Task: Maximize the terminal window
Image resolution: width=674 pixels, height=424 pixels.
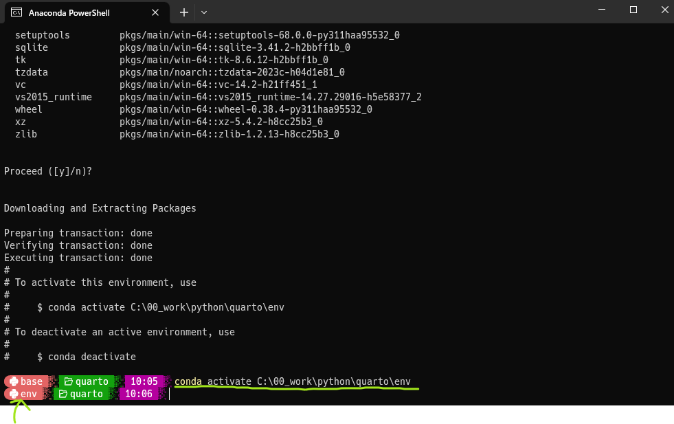Action: pos(633,10)
